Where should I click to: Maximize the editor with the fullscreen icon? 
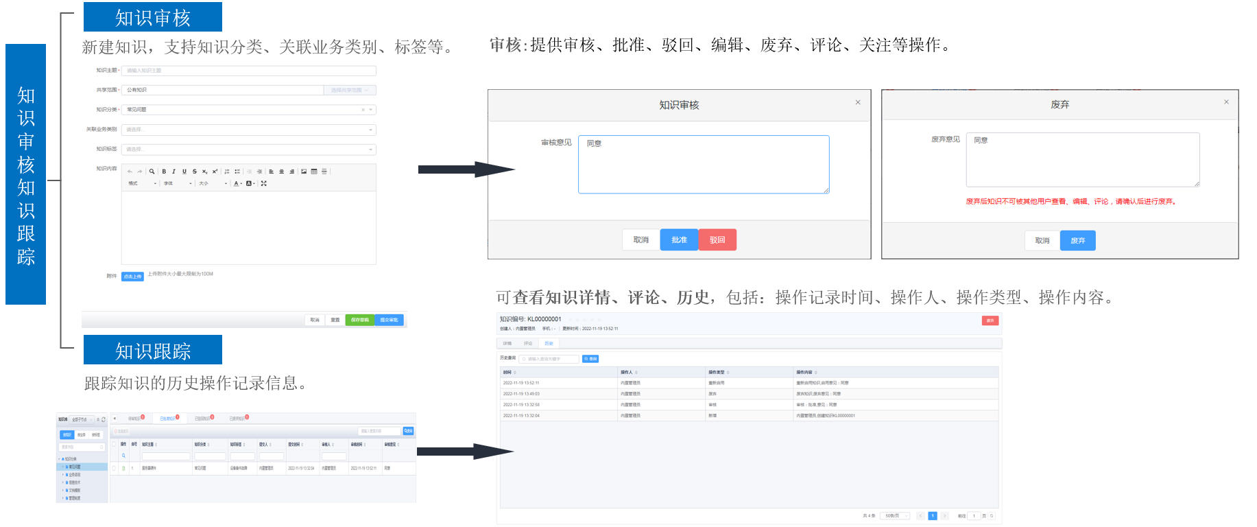[x=263, y=183]
